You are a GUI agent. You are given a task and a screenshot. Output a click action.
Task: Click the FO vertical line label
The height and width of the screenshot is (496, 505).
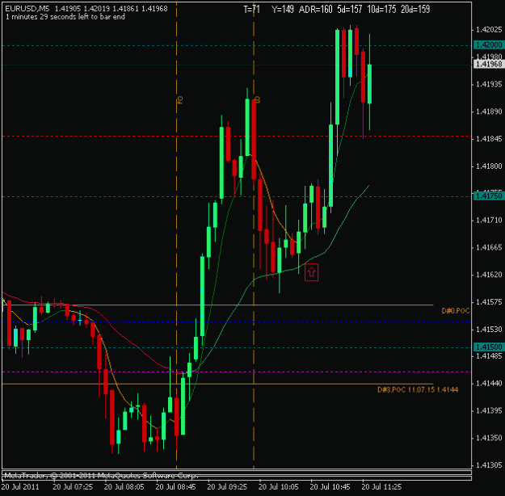[180, 100]
